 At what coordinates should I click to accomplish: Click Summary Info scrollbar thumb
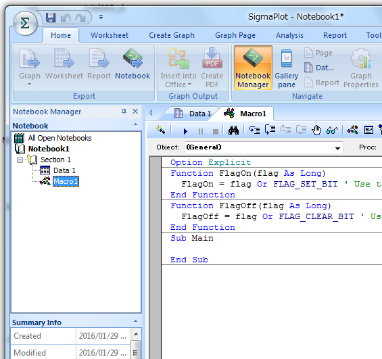136,350
